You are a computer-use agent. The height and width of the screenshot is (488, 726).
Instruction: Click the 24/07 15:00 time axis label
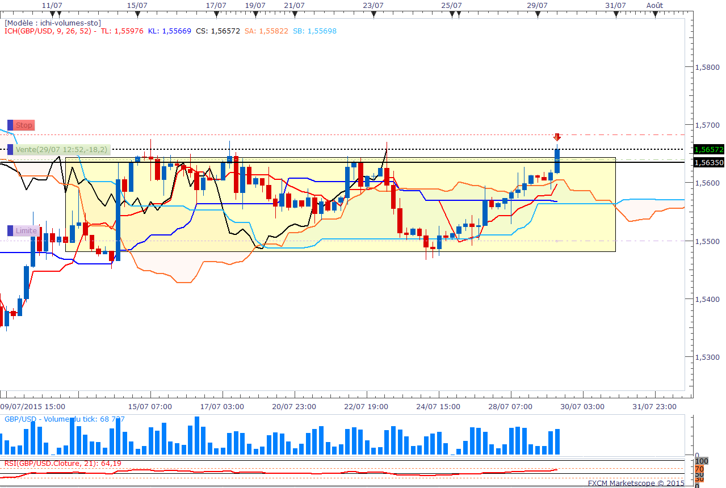438,406
